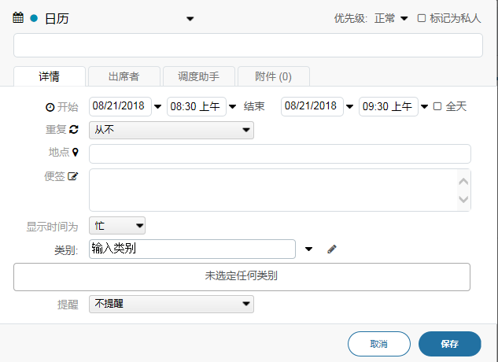Enable the 全天 all-day checkbox

[x=437, y=106]
